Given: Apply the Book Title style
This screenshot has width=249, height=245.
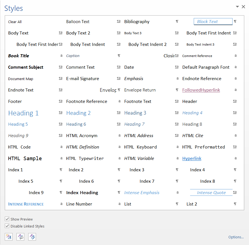Looking at the screenshot, I should pyautogui.click(x=19, y=56).
